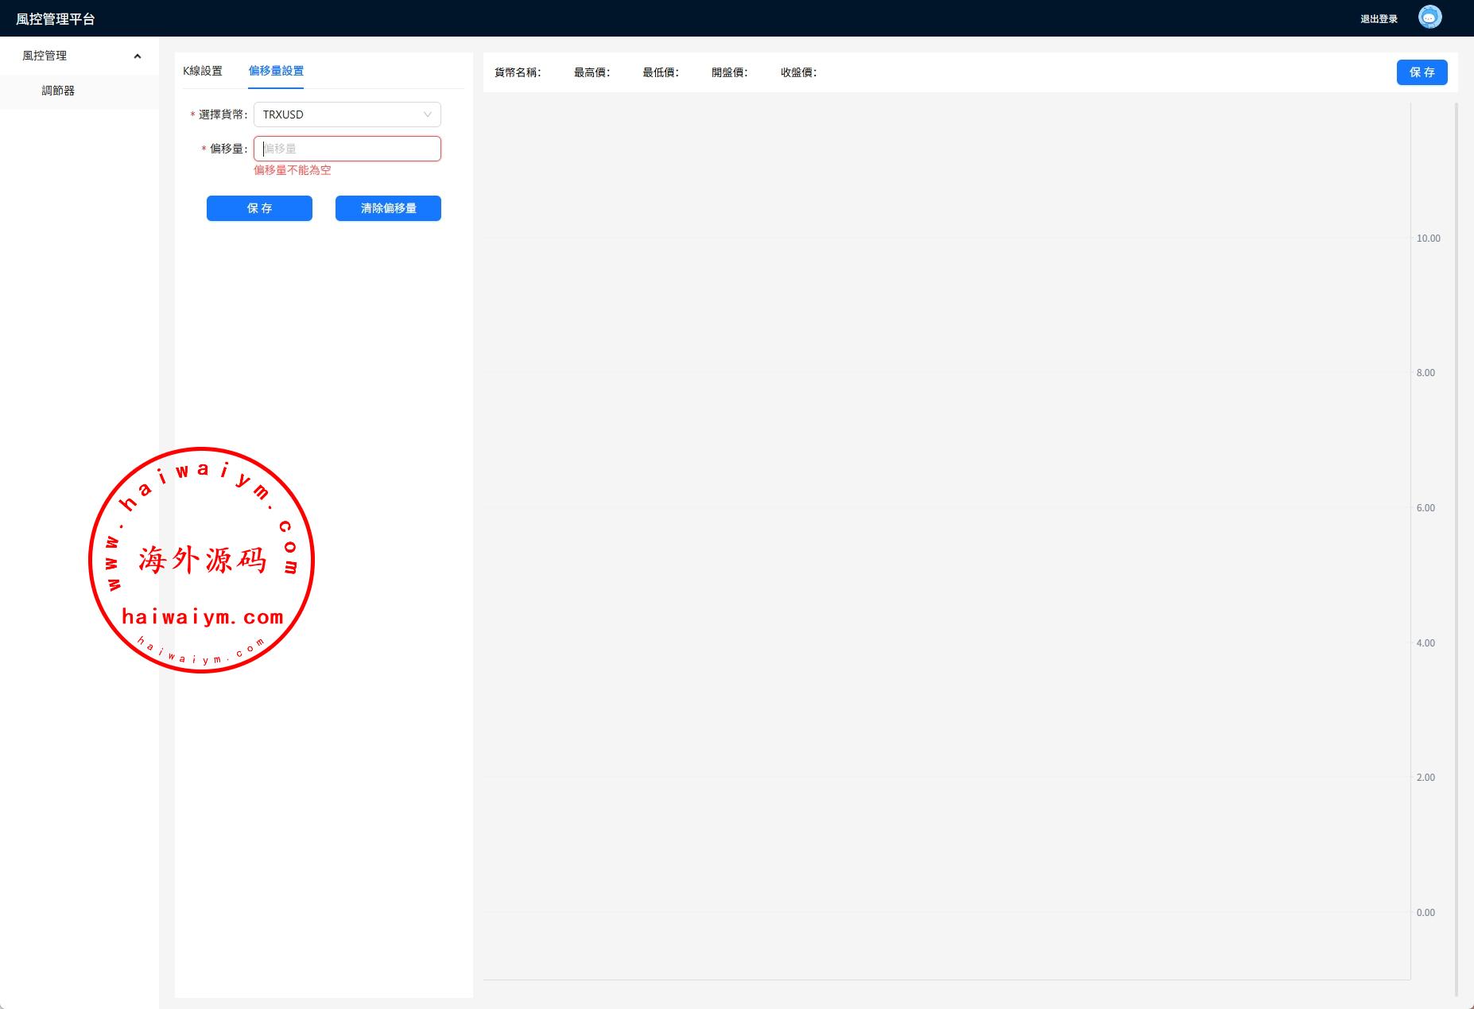Click the 0.00 price axis label
The height and width of the screenshot is (1009, 1474).
pyautogui.click(x=1426, y=913)
